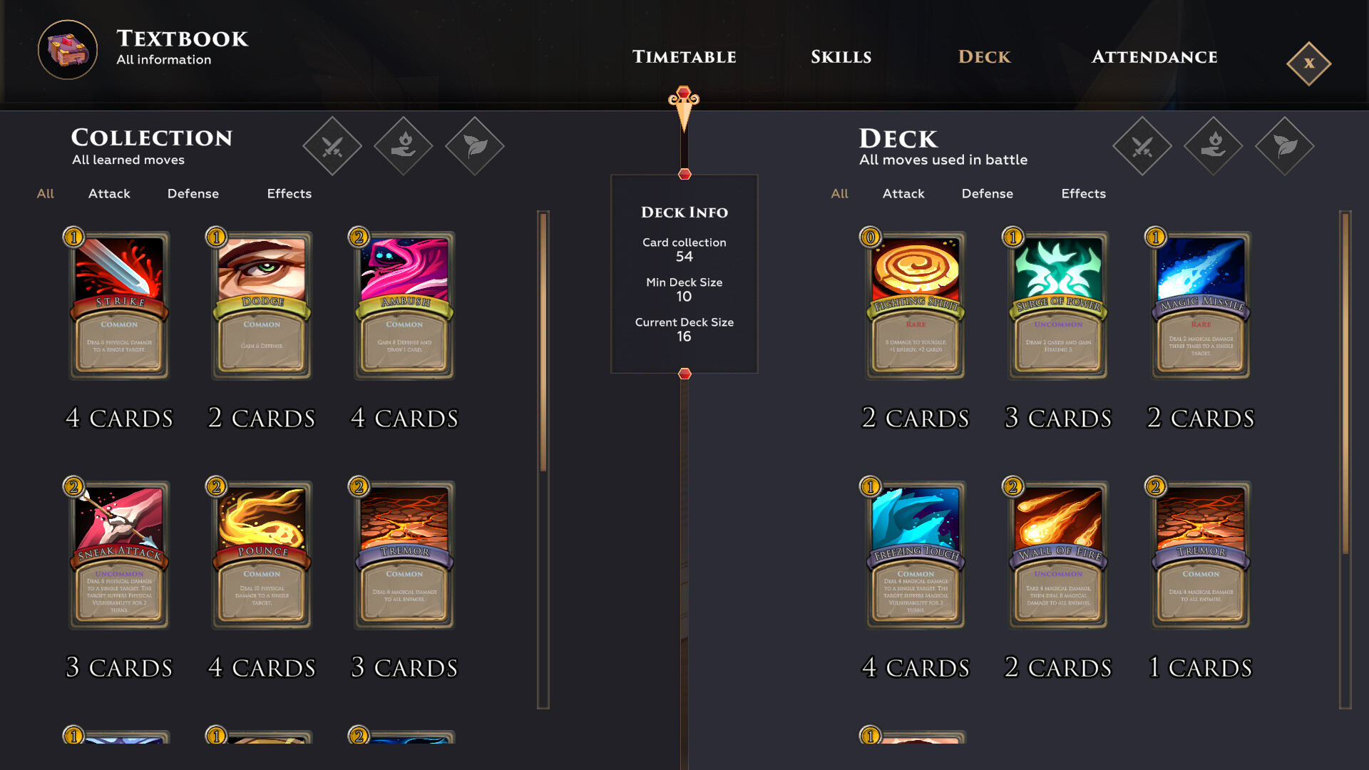This screenshot has width=1369, height=770.
Task: Switch to the Skills tab
Action: [841, 57]
